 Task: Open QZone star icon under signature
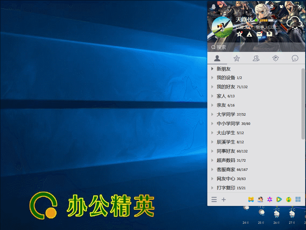point(239,34)
